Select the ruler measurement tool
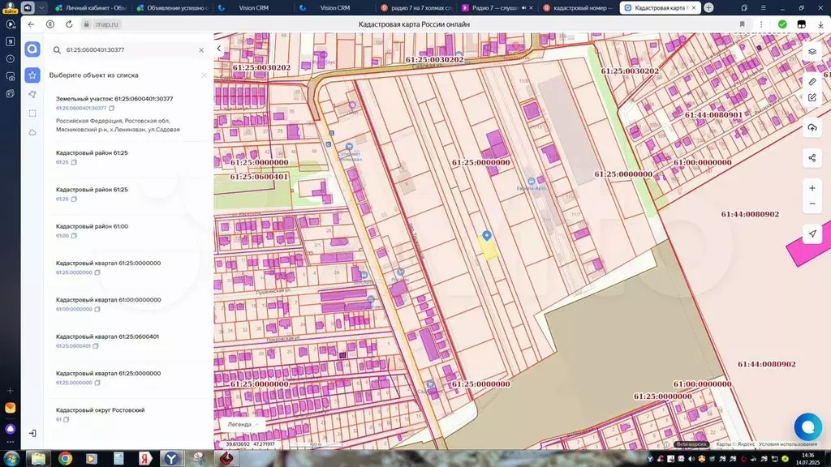 [812, 82]
